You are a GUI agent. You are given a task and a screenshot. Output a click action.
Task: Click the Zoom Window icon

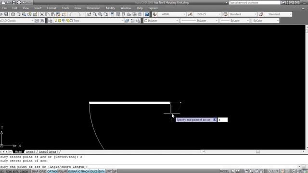[100, 14]
